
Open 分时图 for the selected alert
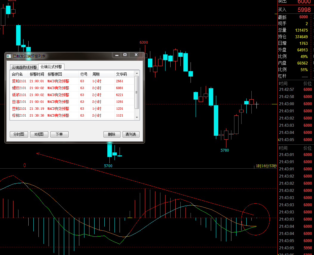18,134
